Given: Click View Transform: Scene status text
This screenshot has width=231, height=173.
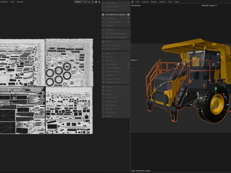Looking at the screenshot, I should [x=141, y=171].
